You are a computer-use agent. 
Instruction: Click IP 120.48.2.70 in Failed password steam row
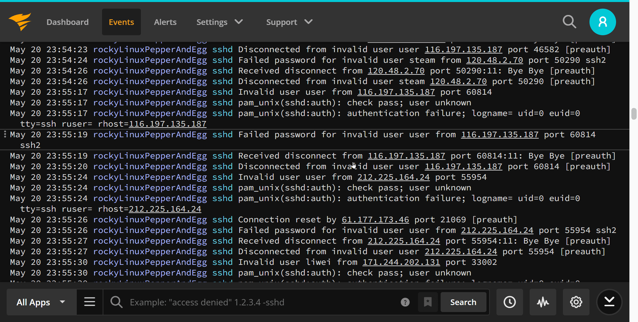tap(494, 60)
